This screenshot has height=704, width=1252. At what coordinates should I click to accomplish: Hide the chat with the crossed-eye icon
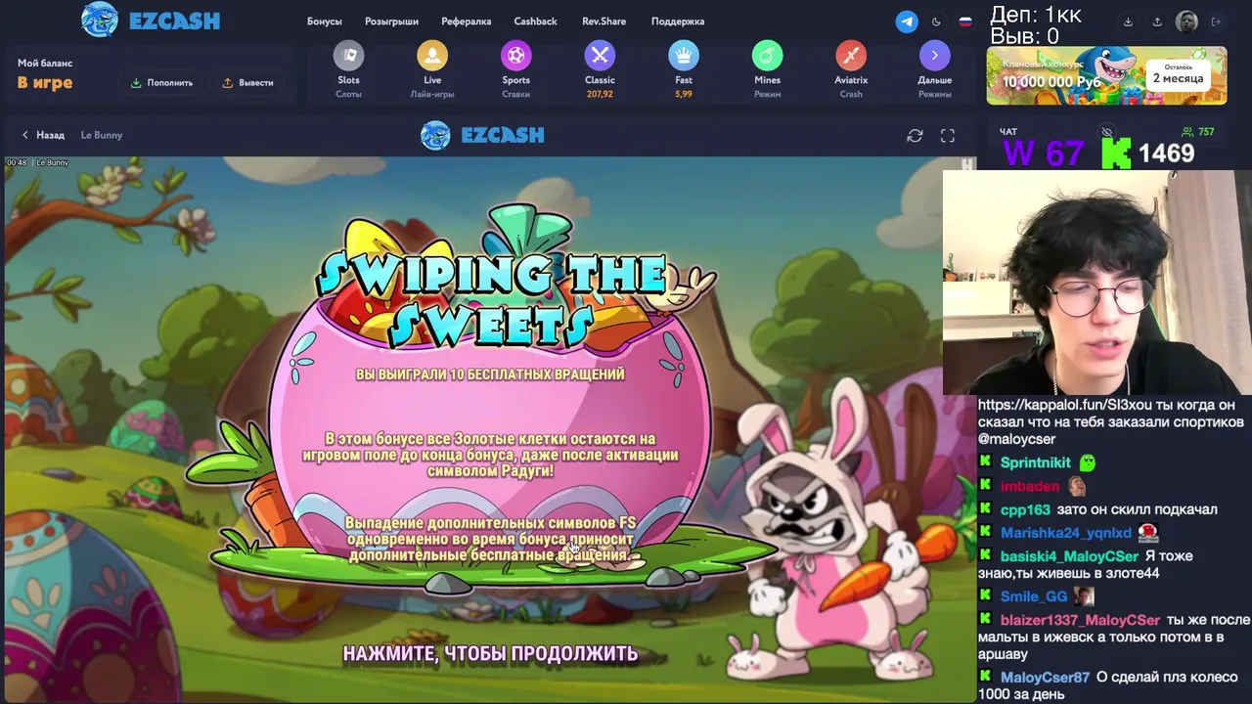[1106, 132]
